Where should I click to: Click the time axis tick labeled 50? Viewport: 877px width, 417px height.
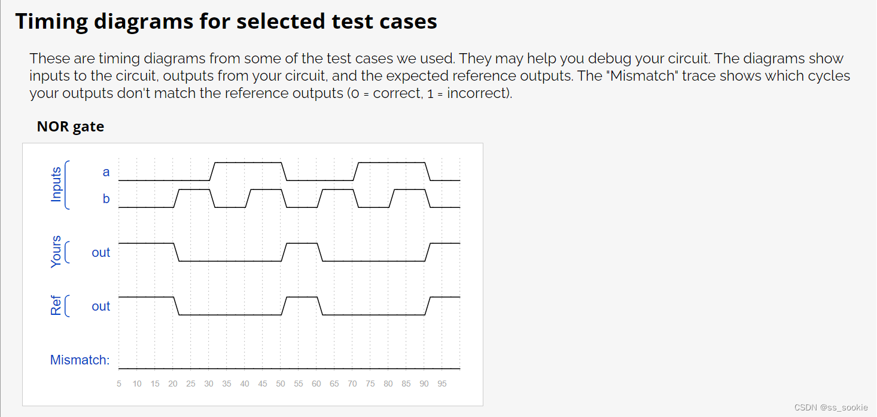click(x=281, y=384)
